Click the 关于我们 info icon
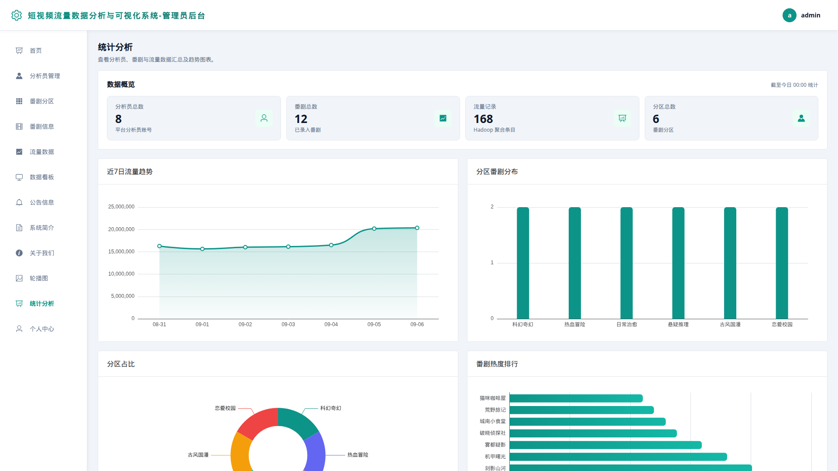The height and width of the screenshot is (471, 838). coord(19,253)
